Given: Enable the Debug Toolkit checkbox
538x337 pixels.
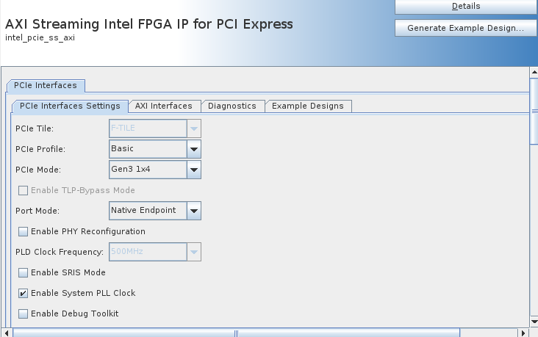Looking at the screenshot, I should point(24,314).
